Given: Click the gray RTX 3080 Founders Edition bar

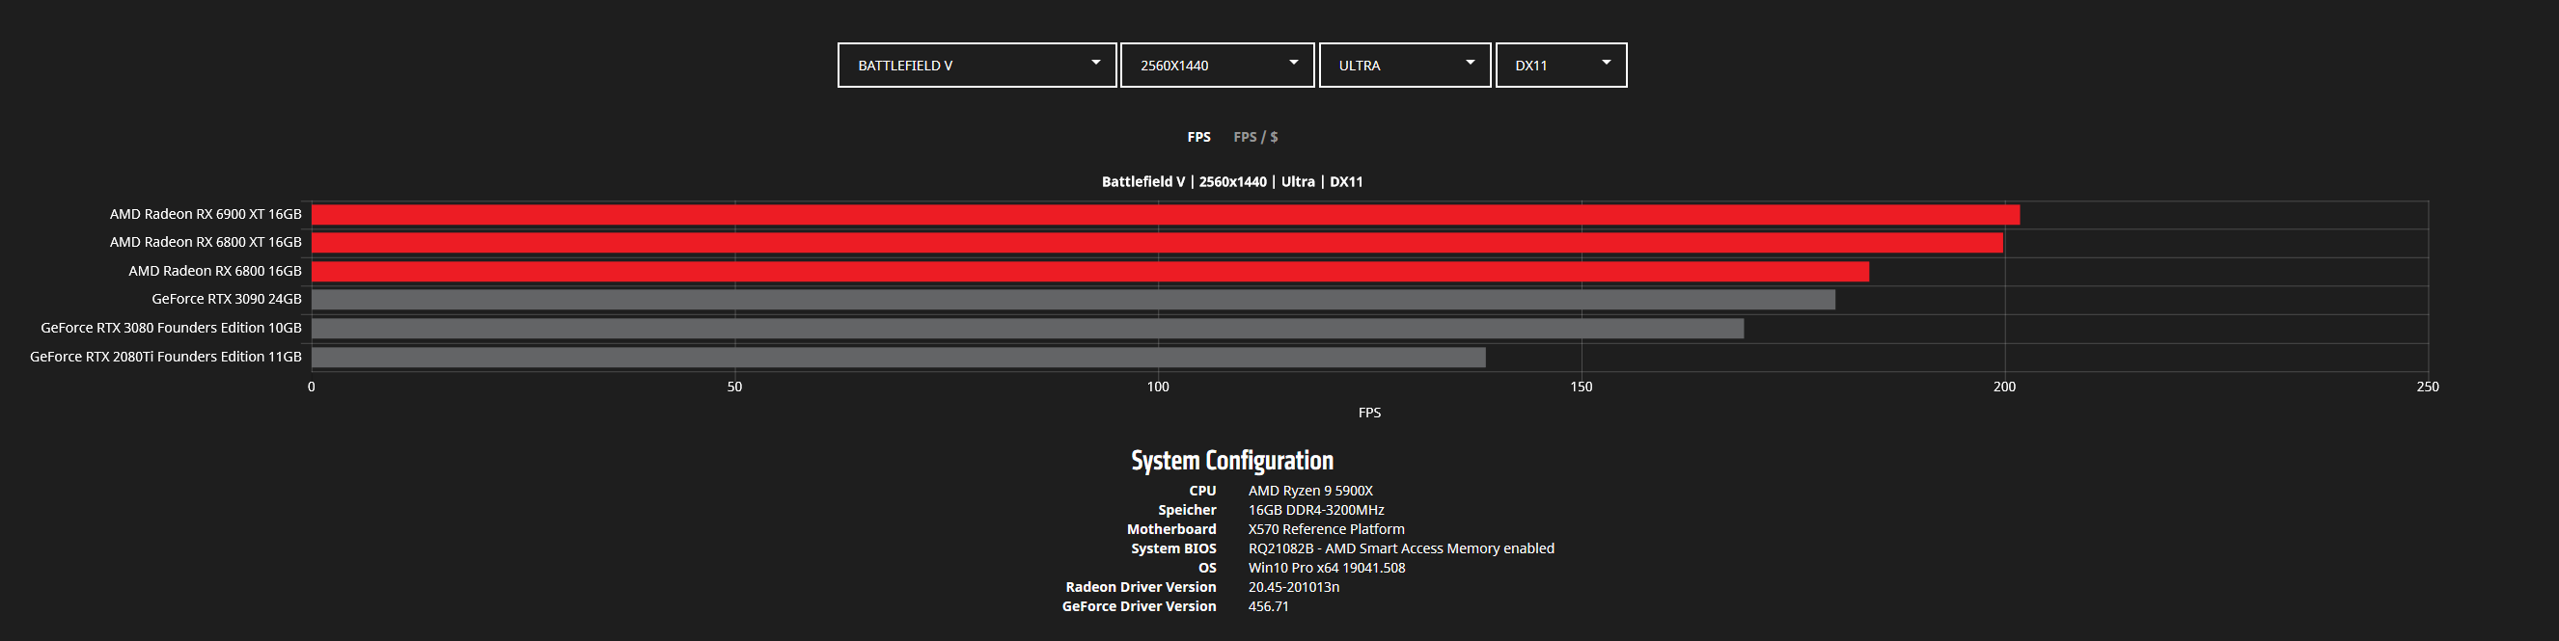Looking at the screenshot, I should [x=1028, y=328].
